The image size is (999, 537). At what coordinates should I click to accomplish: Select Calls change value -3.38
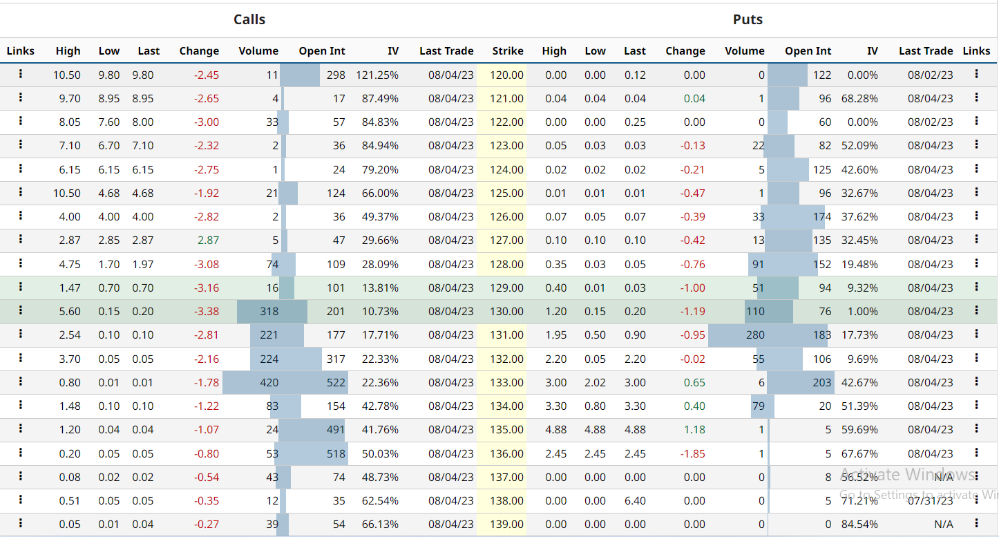coord(206,311)
